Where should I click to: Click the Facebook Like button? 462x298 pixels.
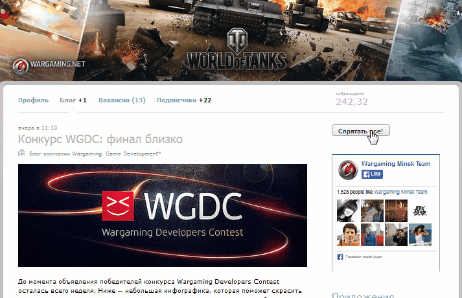click(372, 174)
